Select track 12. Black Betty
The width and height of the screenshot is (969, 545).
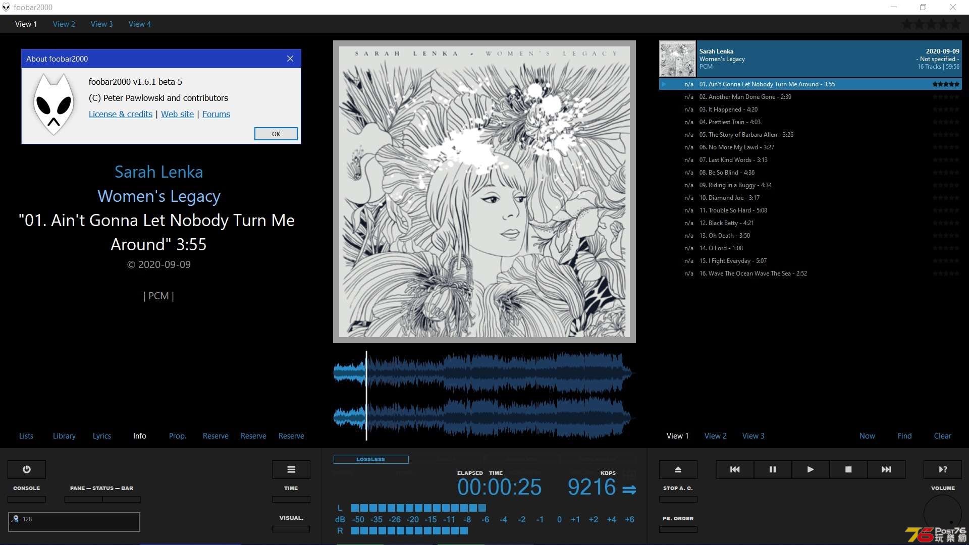pos(810,223)
